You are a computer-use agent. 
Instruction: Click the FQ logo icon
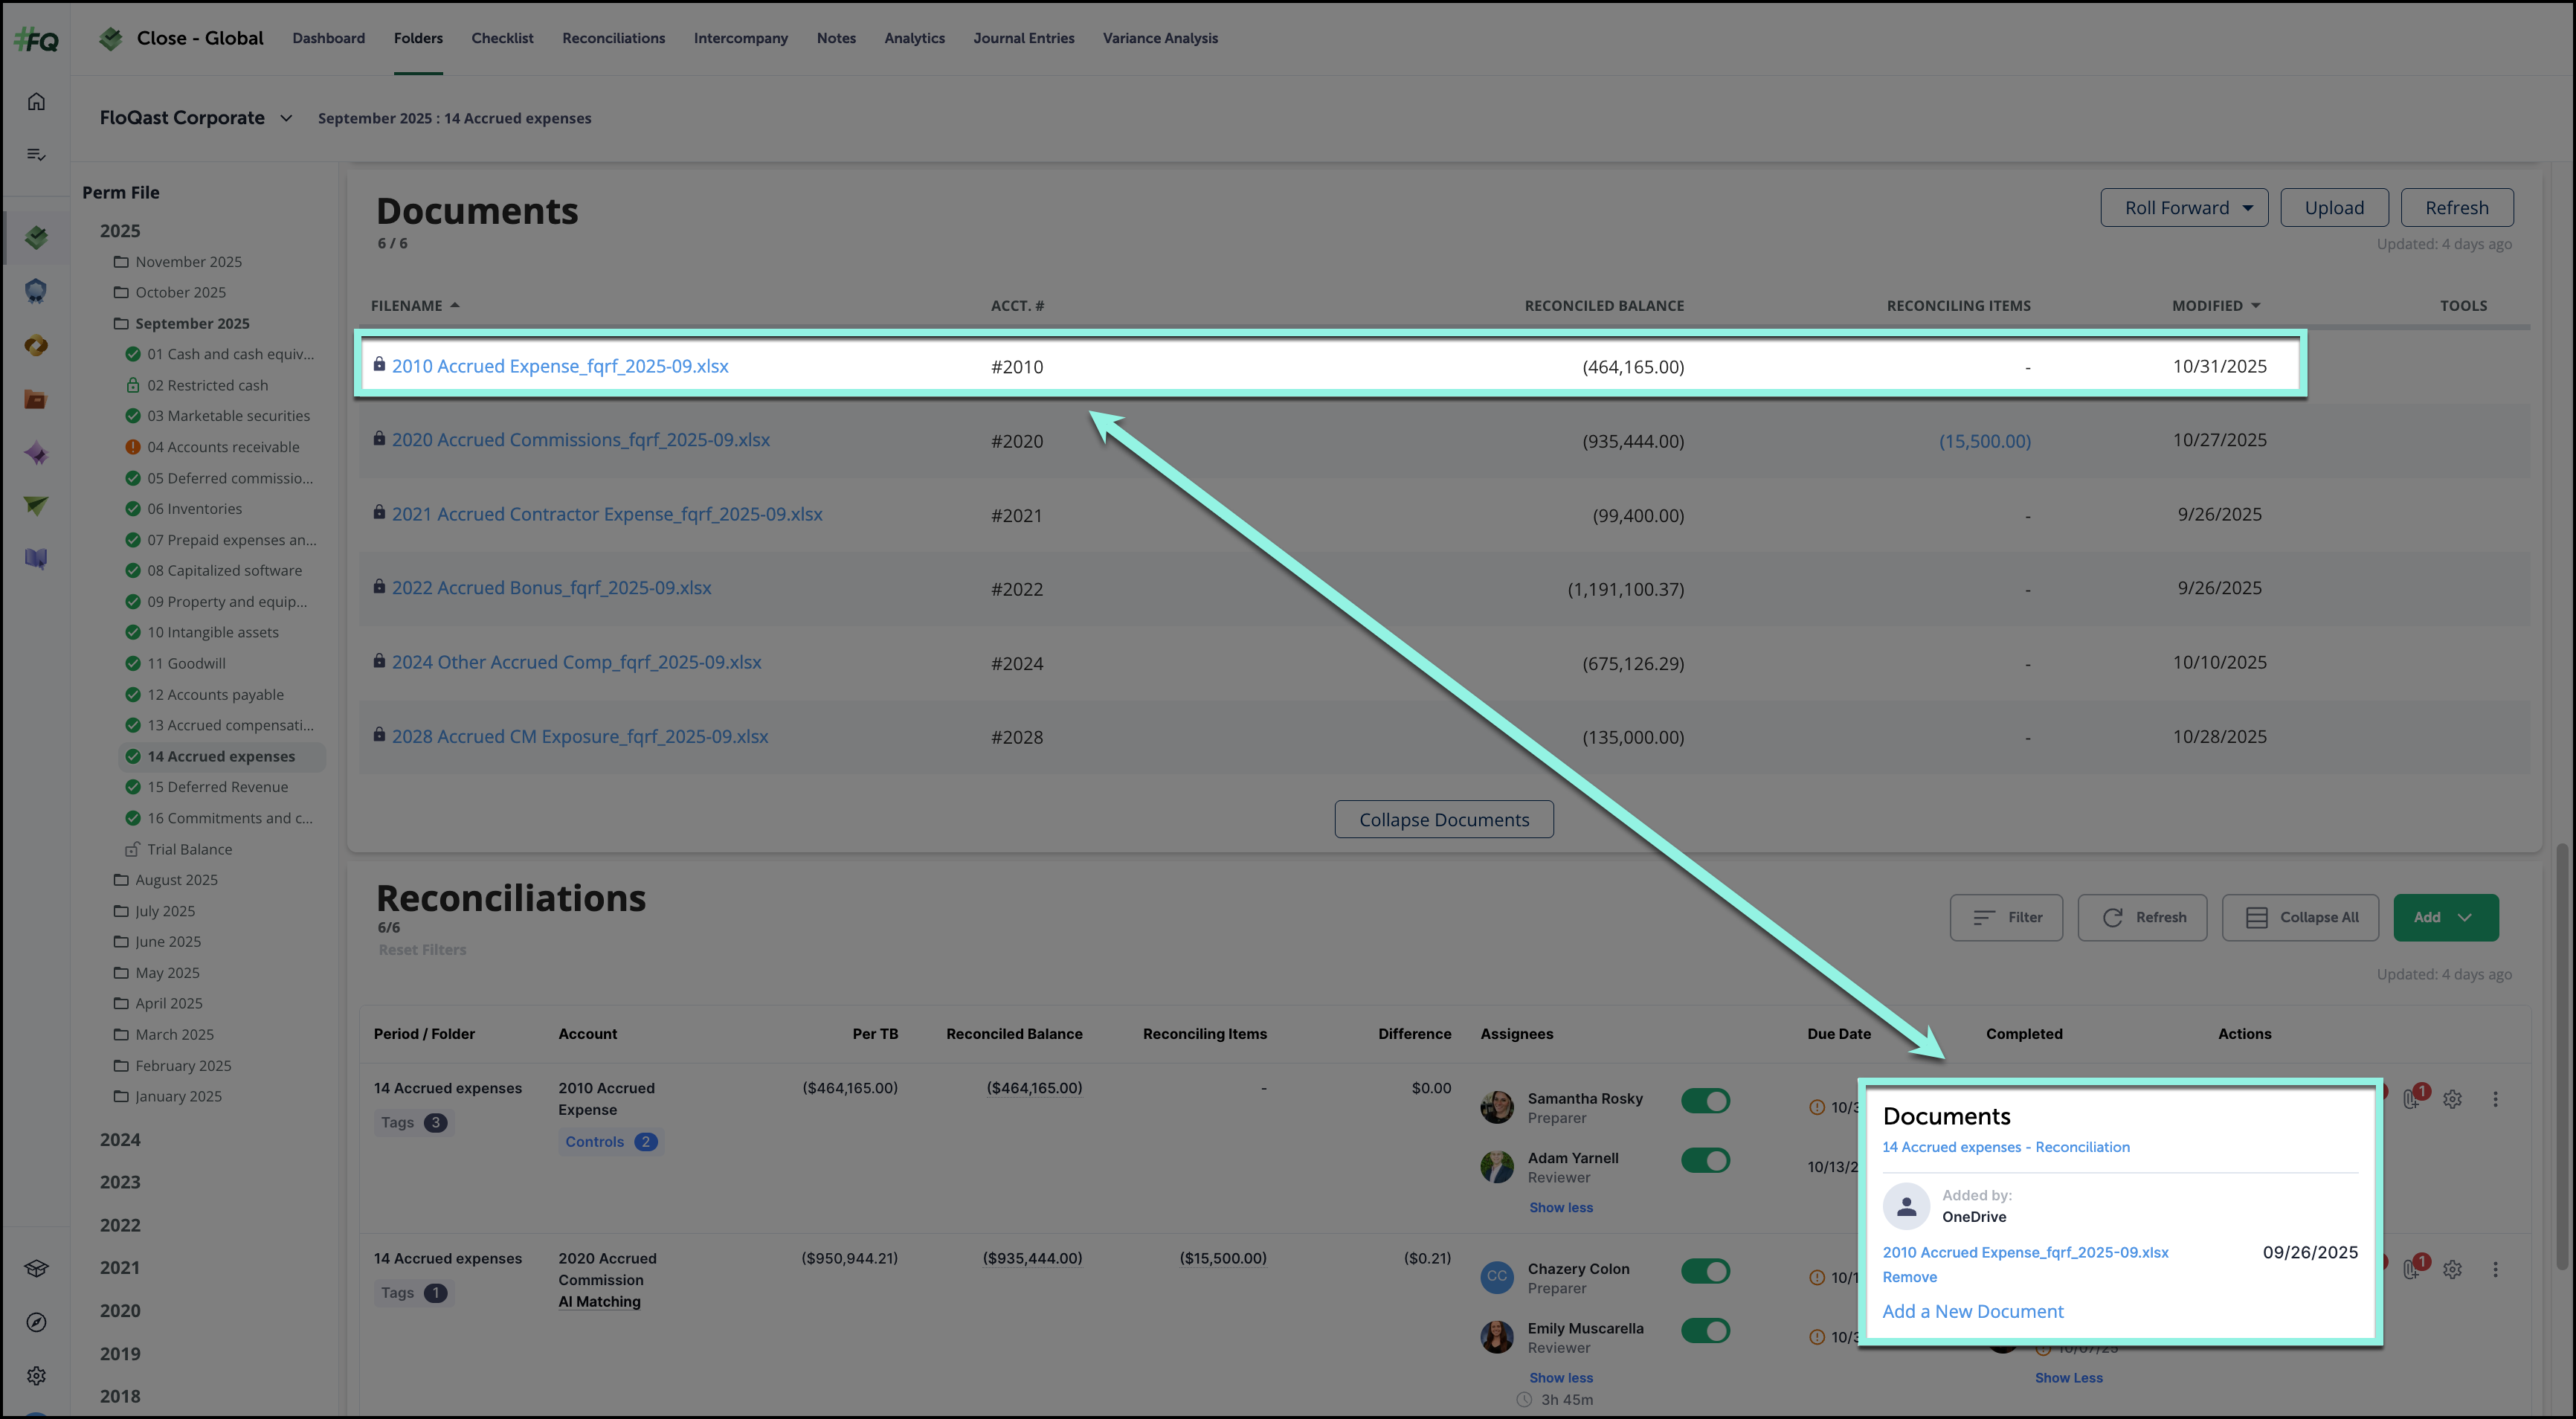(x=36, y=40)
